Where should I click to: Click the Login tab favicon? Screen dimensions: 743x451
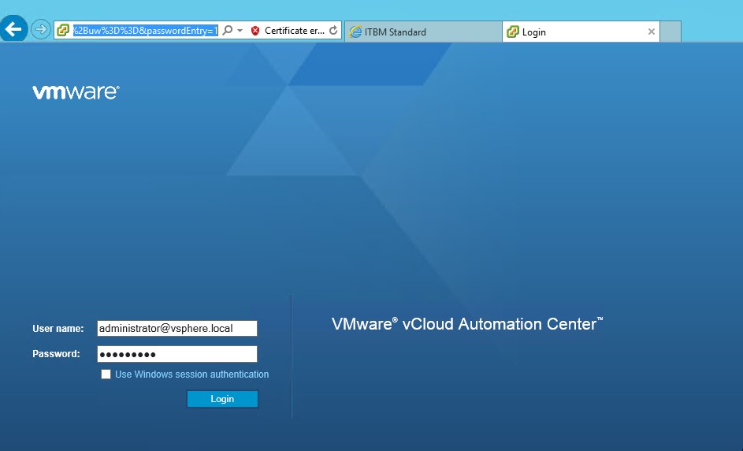click(513, 32)
